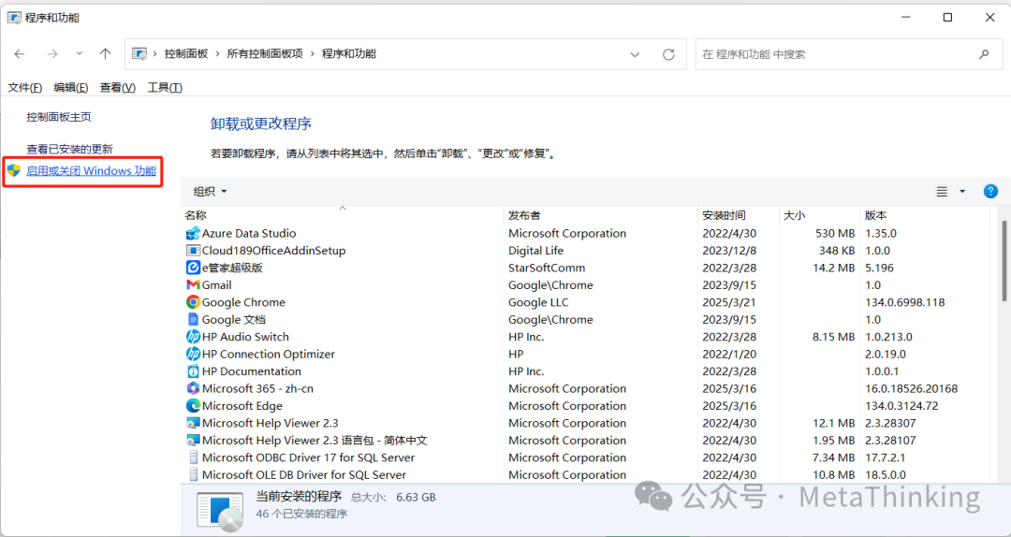
Task: Click the HP Audio Switch icon
Action: pos(193,337)
